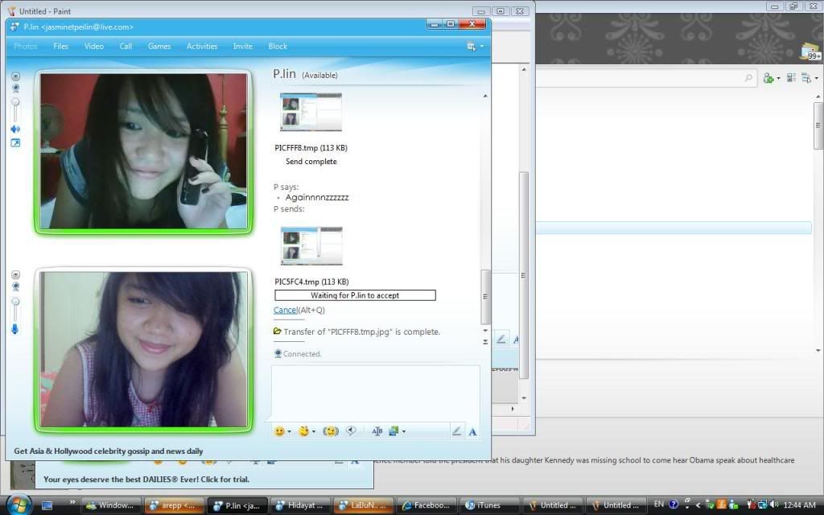Open the Activities menu

click(x=202, y=47)
